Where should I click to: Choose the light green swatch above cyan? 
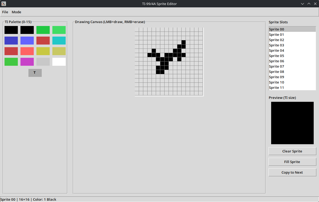59,30
